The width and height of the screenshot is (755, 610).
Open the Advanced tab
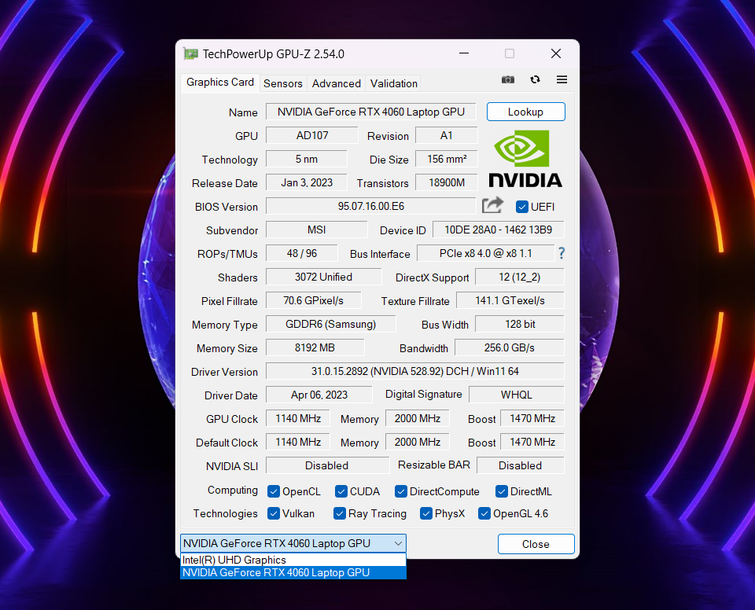point(336,84)
